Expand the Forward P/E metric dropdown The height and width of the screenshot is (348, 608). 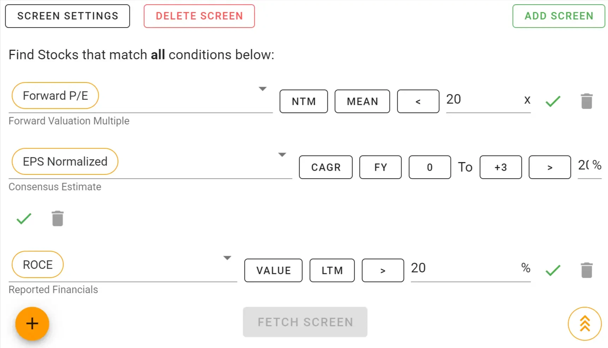point(263,89)
